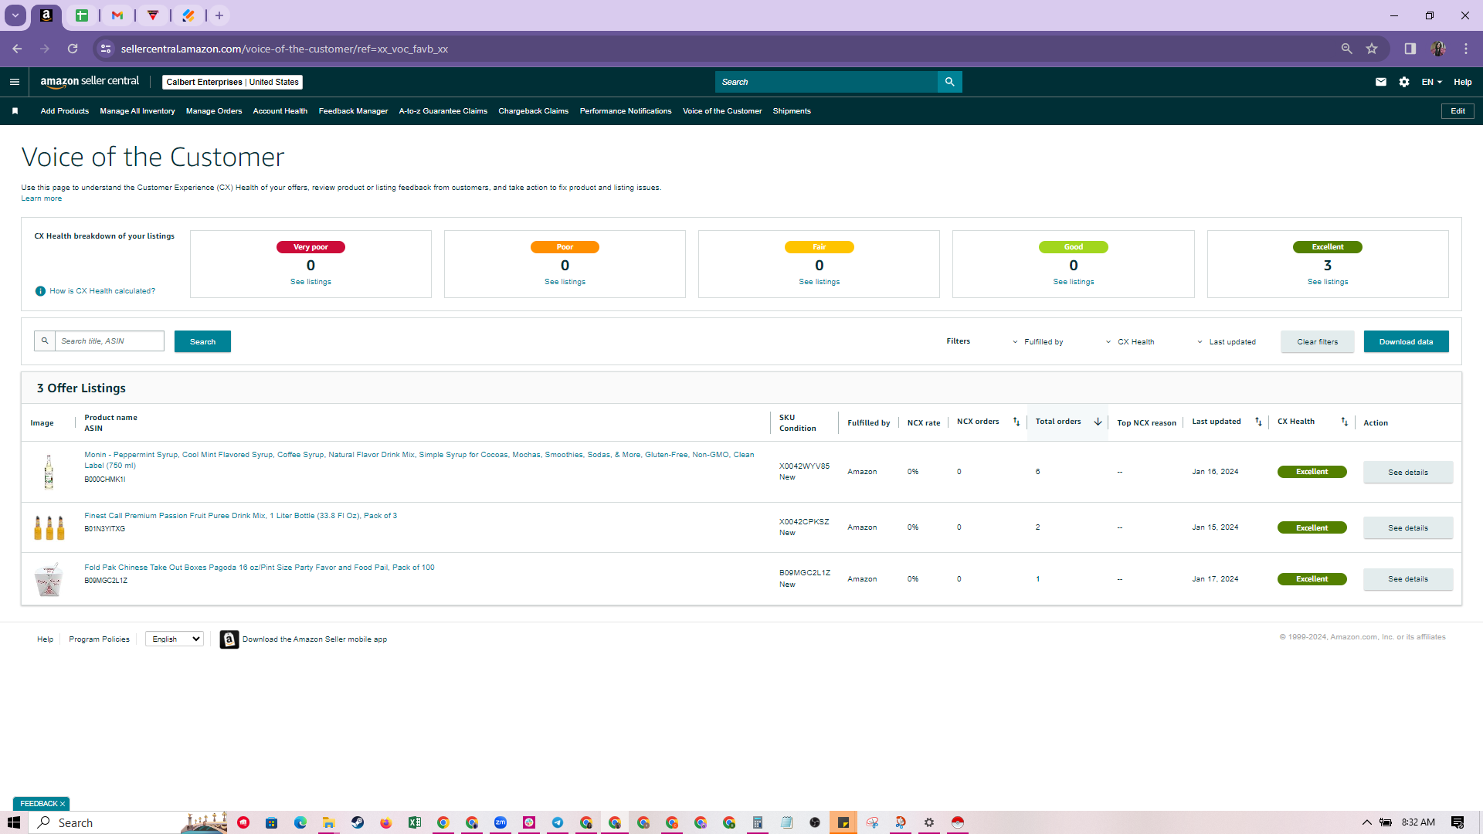Sort by NCX orders column arrows

[x=1016, y=422]
